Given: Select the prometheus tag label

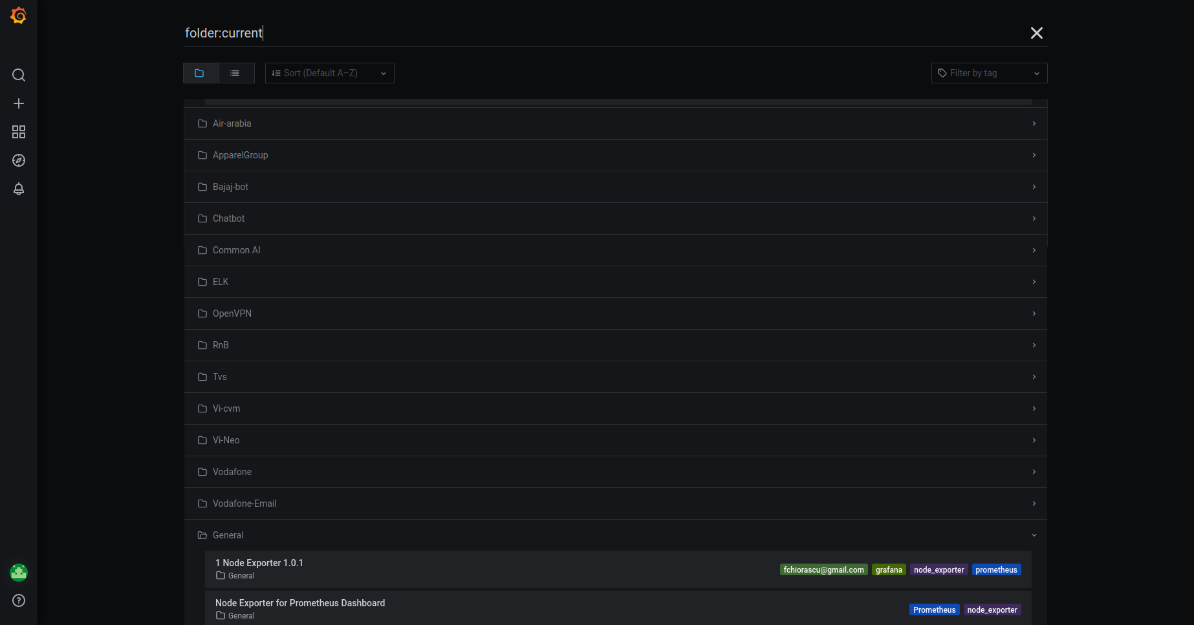Looking at the screenshot, I should pyautogui.click(x=996, y=569).
